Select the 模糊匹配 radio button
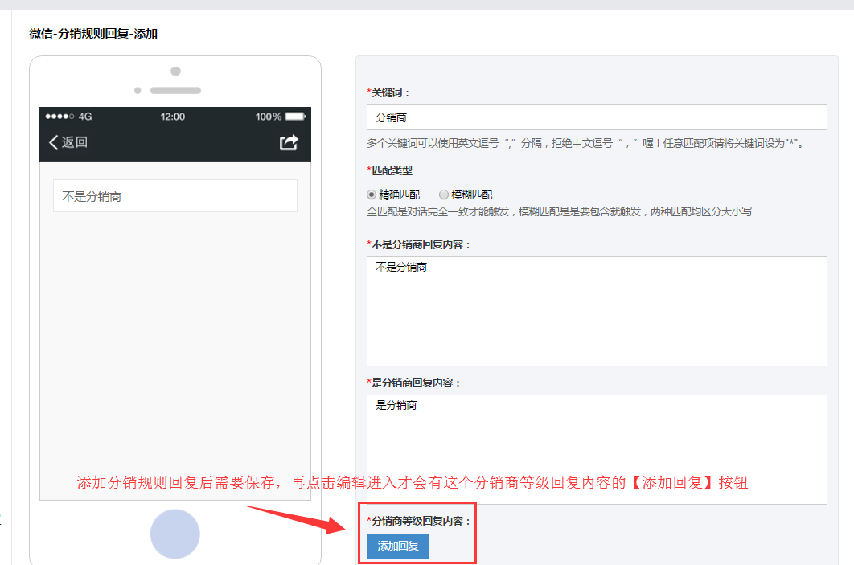The height and width of the screenshot is (565, 854). (444, 194)
